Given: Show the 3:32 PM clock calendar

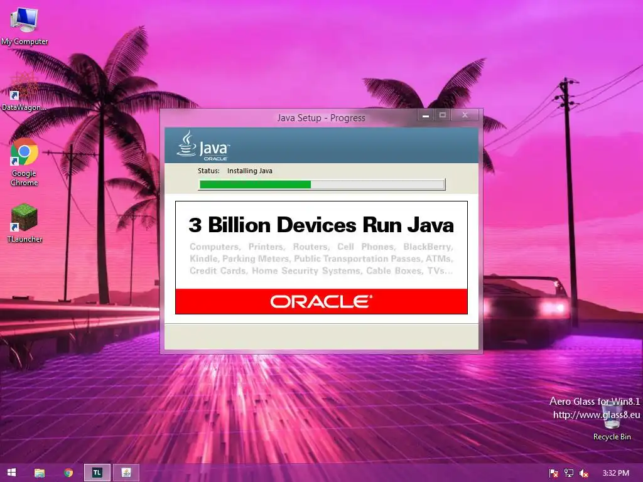Looking at the screenshot, I should [615, 473].
